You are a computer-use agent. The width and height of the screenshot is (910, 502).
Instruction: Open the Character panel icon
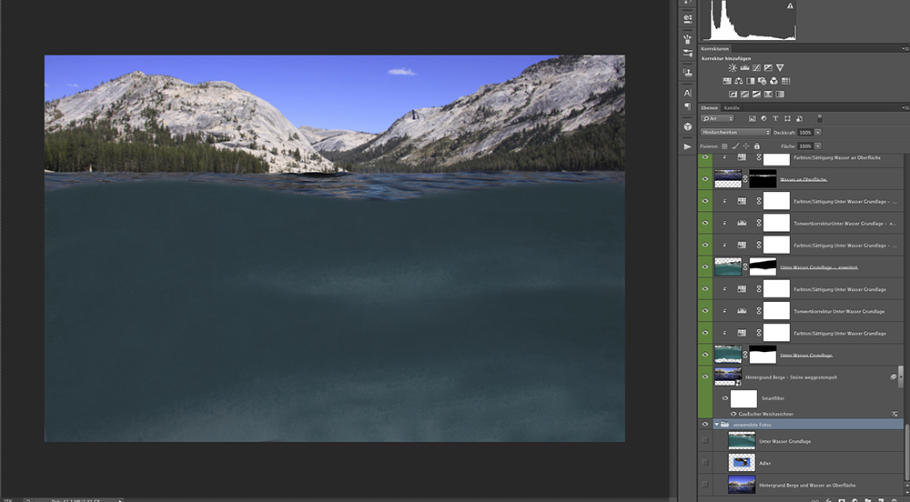tap(687, 93)
